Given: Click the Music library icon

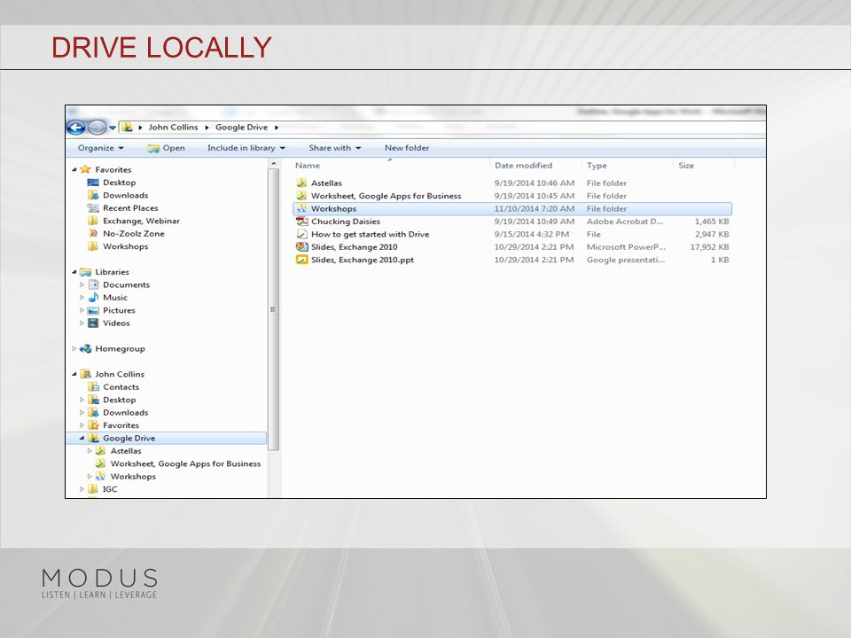Looking at the screenshot, I should click(x=93, y=298).
